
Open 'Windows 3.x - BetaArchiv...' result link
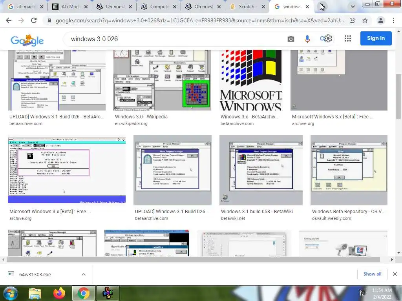pos(249,117)
